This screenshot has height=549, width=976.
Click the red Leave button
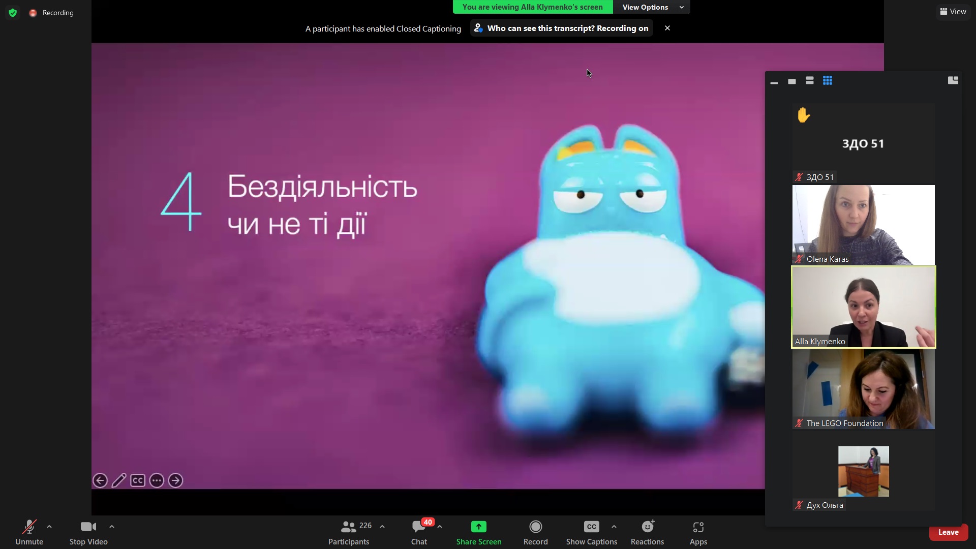coord(948,532)
